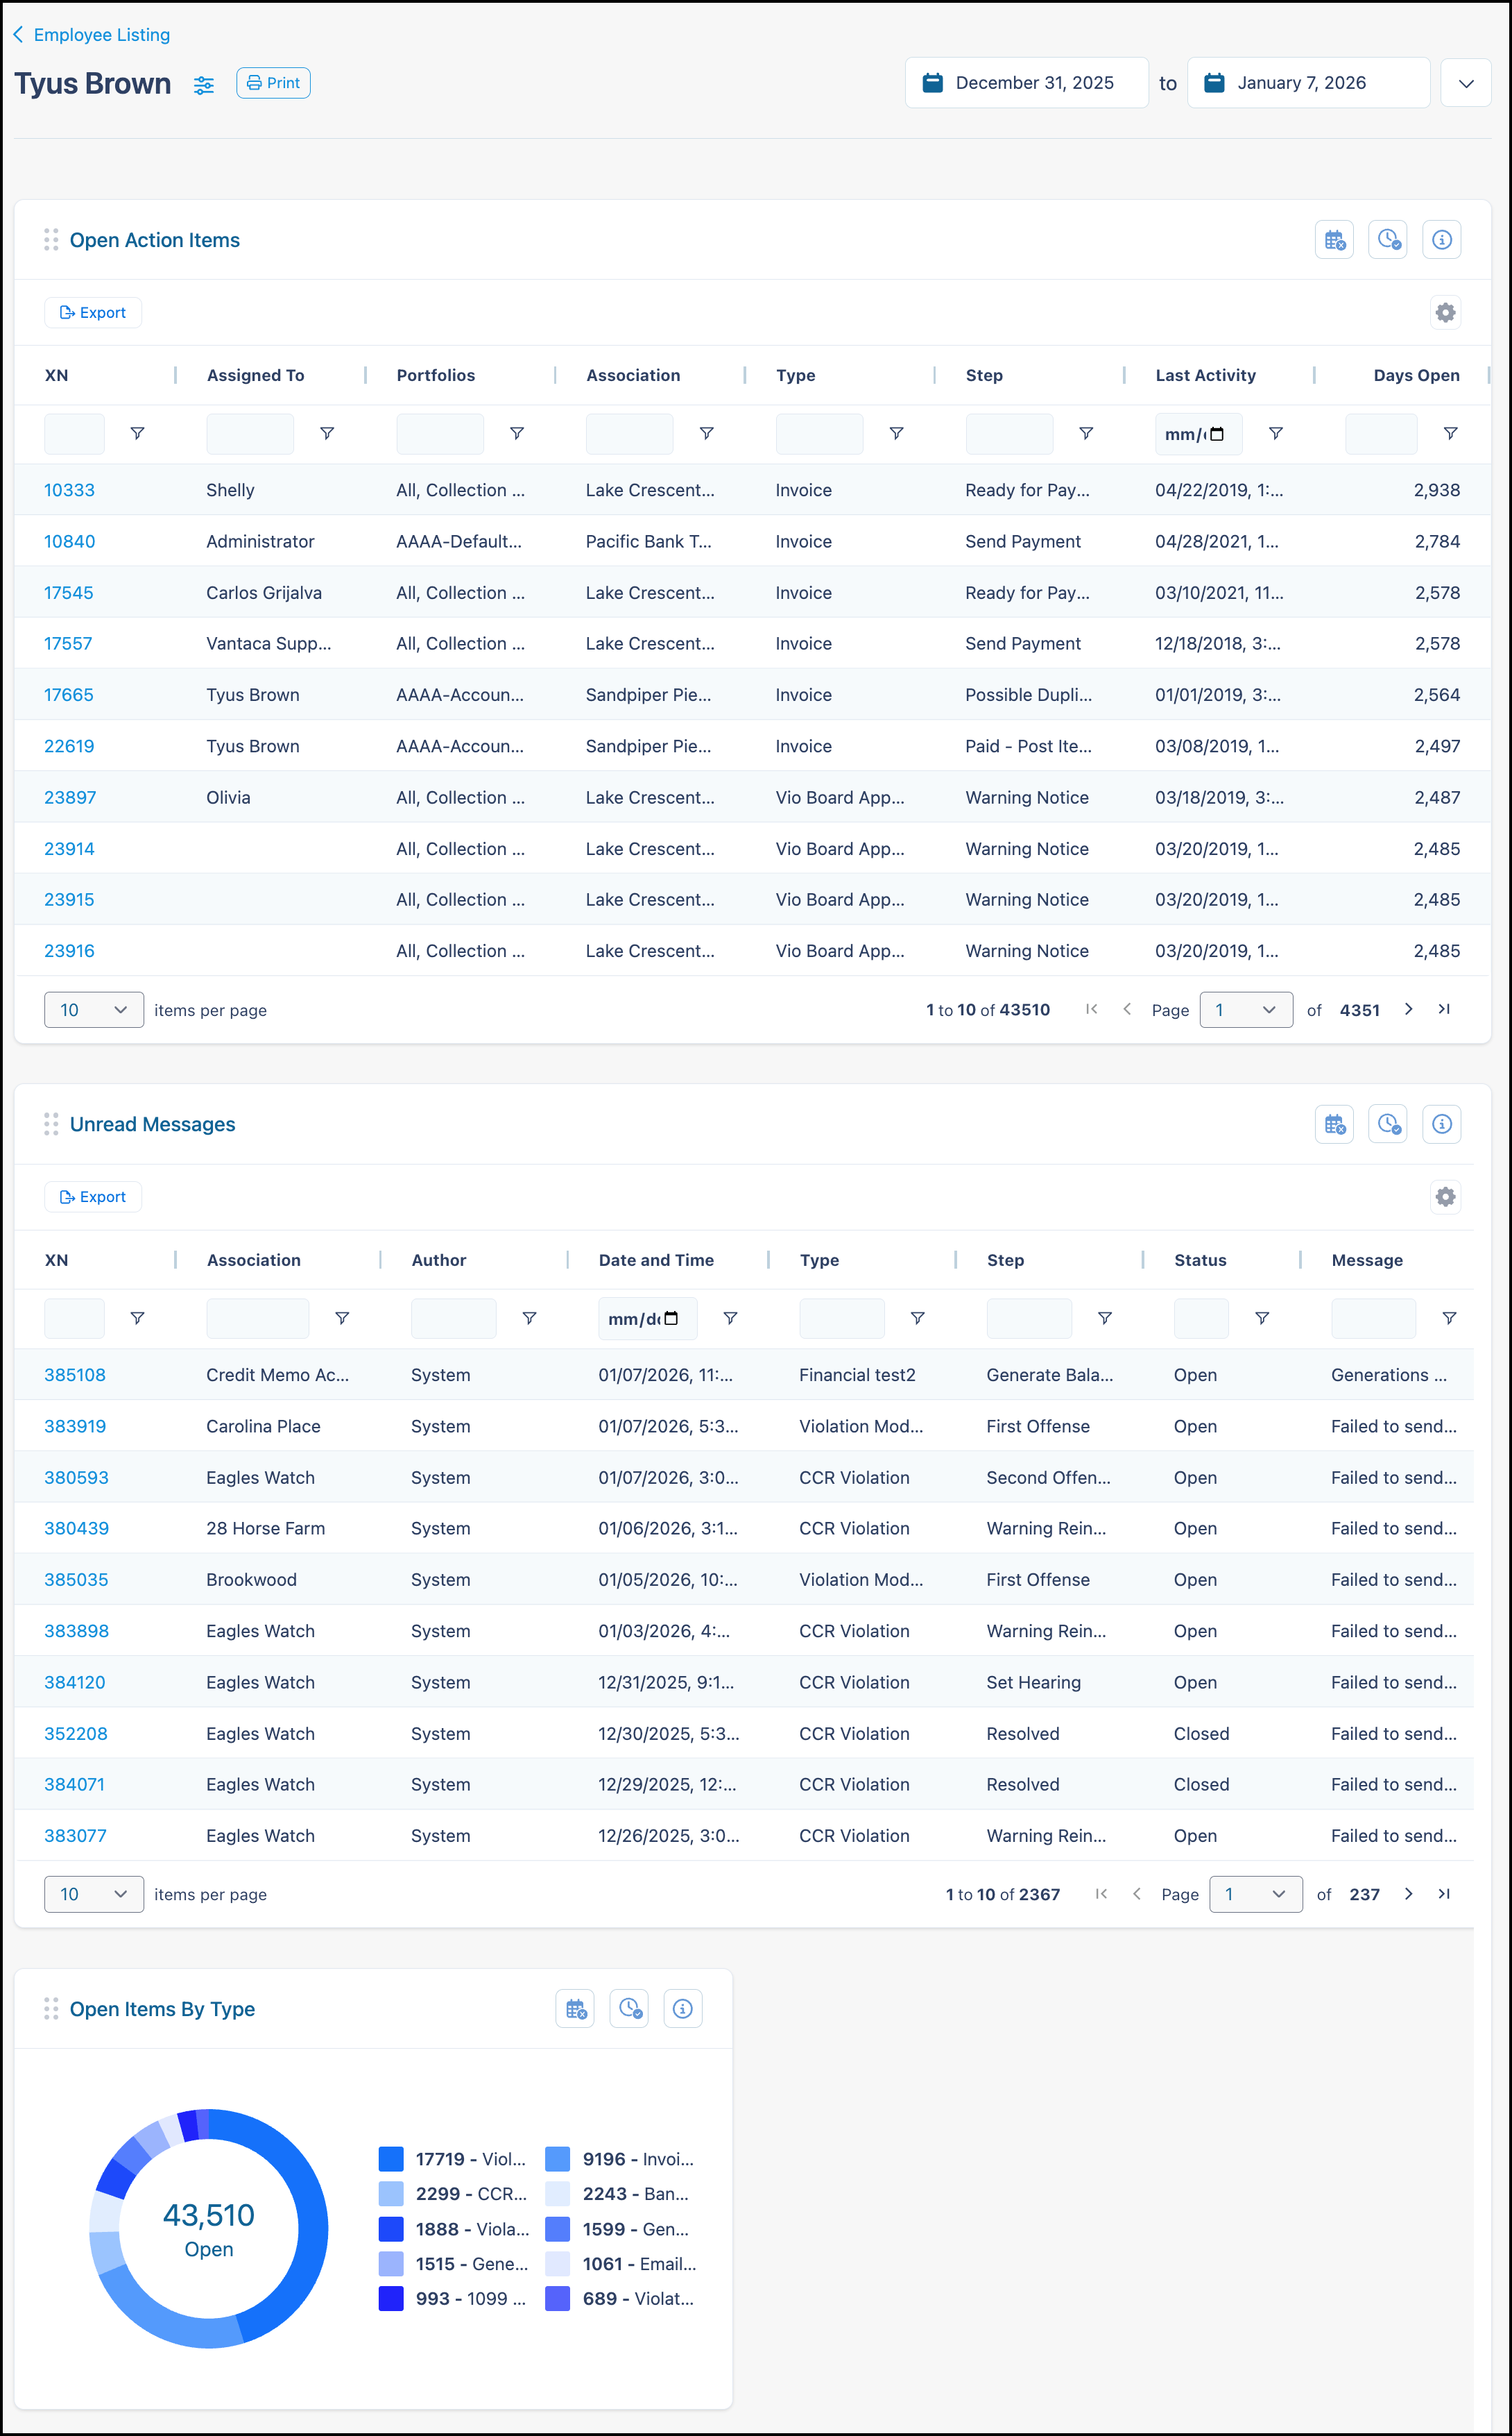Click Association filter icon in Open Action Items
The width and height of the screenshot is (1512, 2436).
[707, 433]
